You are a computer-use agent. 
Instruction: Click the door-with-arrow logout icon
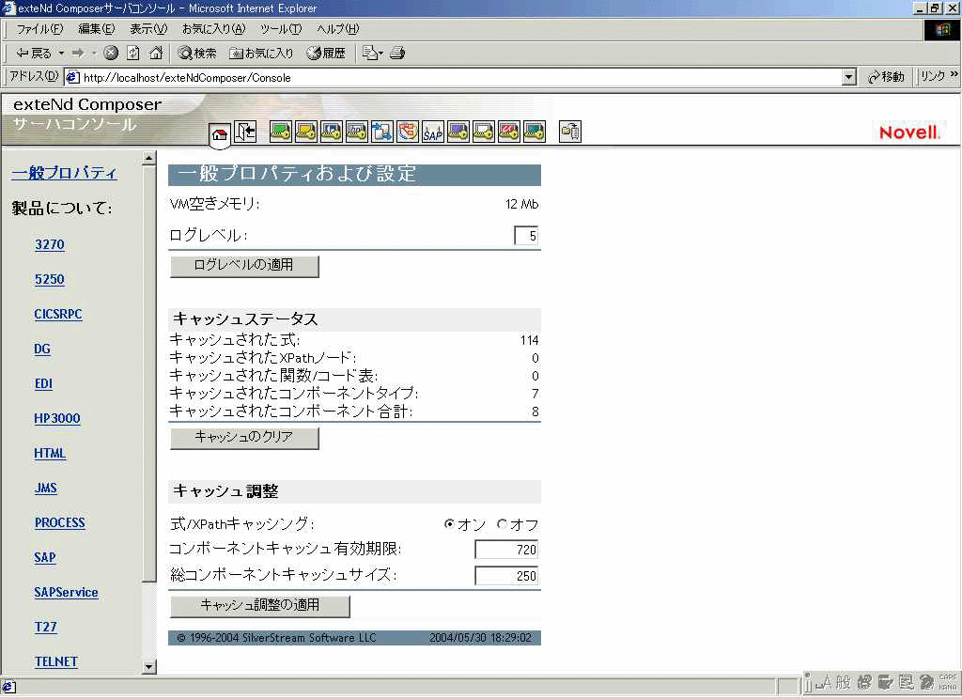pos(245,132)
